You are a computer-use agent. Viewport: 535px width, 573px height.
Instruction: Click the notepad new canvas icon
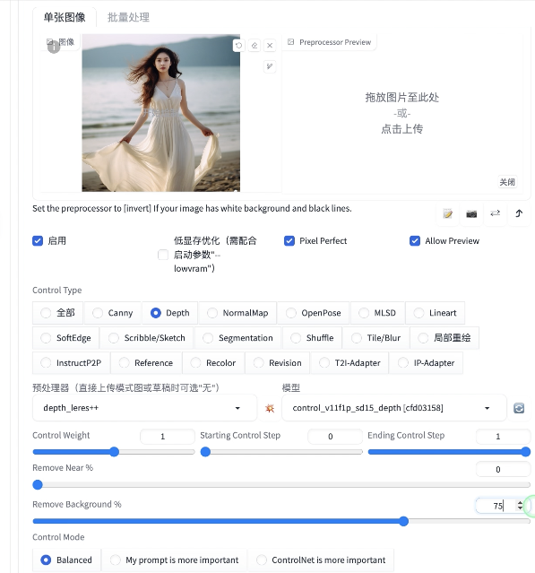[x=448, y=213]
